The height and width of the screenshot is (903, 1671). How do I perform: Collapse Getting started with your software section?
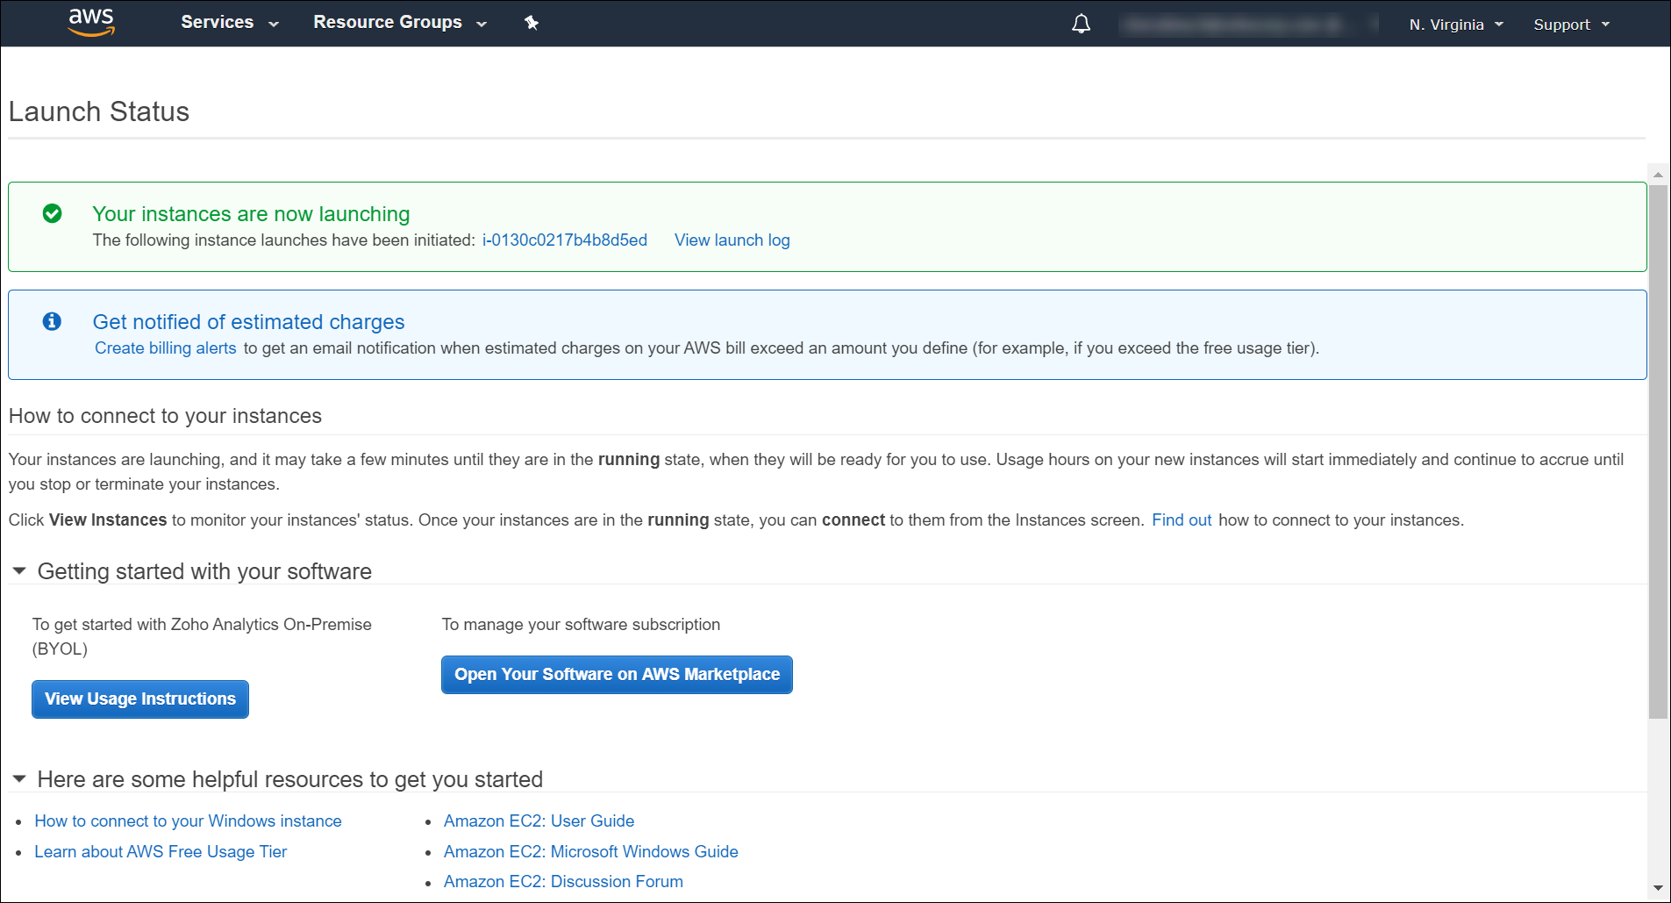click(19, 571)
